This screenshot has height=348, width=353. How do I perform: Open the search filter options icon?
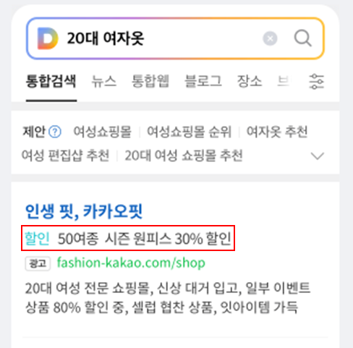pyautogui.click(x=316, y=82)
